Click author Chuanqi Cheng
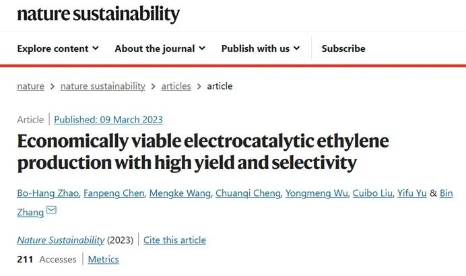The image size is (466, 276). pyautogui.click(x=248, y=193)
